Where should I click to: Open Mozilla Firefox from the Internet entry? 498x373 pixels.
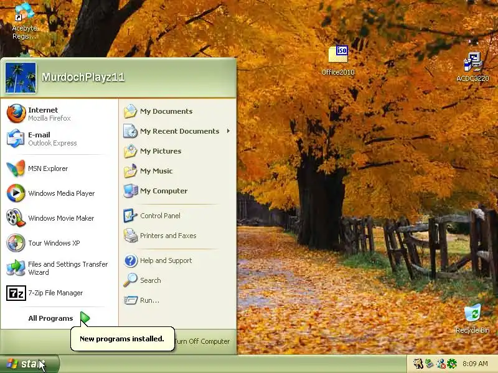click(16, 114)
